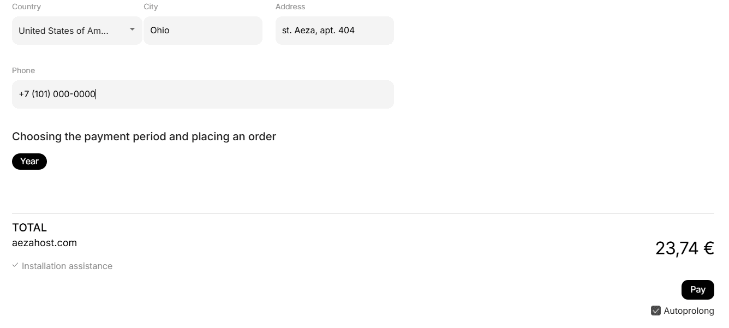Open the United States of America country selector
Screen dimensions: 729x328
tap(63, 31)
